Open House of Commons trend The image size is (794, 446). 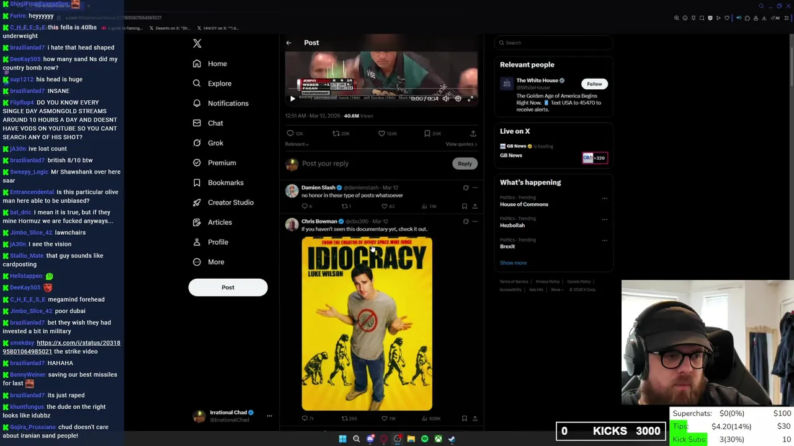click(x=524, y=204)
